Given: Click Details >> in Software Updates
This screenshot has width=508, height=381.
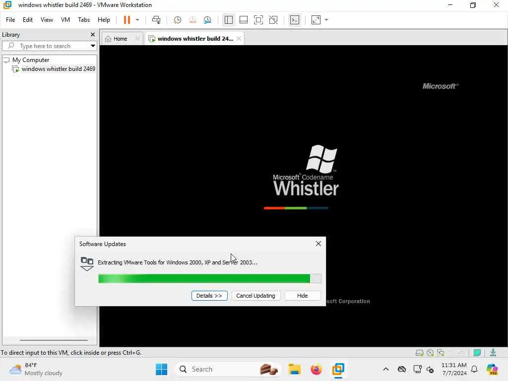Looking at the screenshot, I should (x=209, y=296).
